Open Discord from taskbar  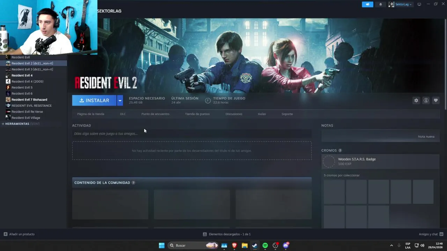click(x=286, y=245)
